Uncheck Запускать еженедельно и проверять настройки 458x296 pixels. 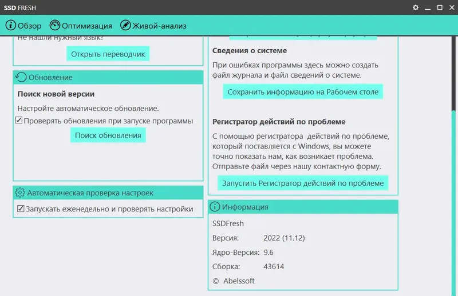[x=21, y=208]
